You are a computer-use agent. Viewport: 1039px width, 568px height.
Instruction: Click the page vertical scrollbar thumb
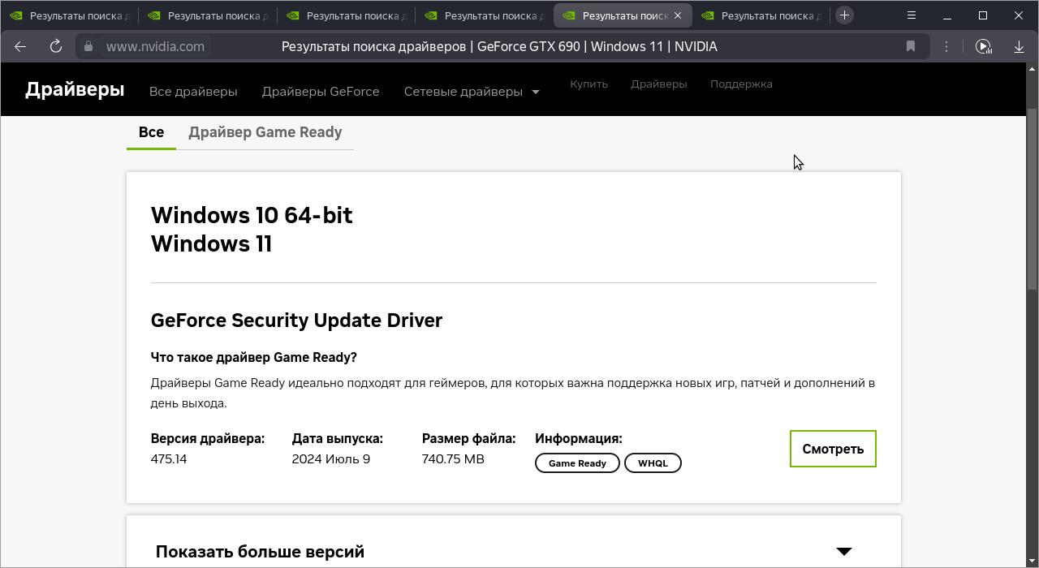click(x=1033, y=199)
